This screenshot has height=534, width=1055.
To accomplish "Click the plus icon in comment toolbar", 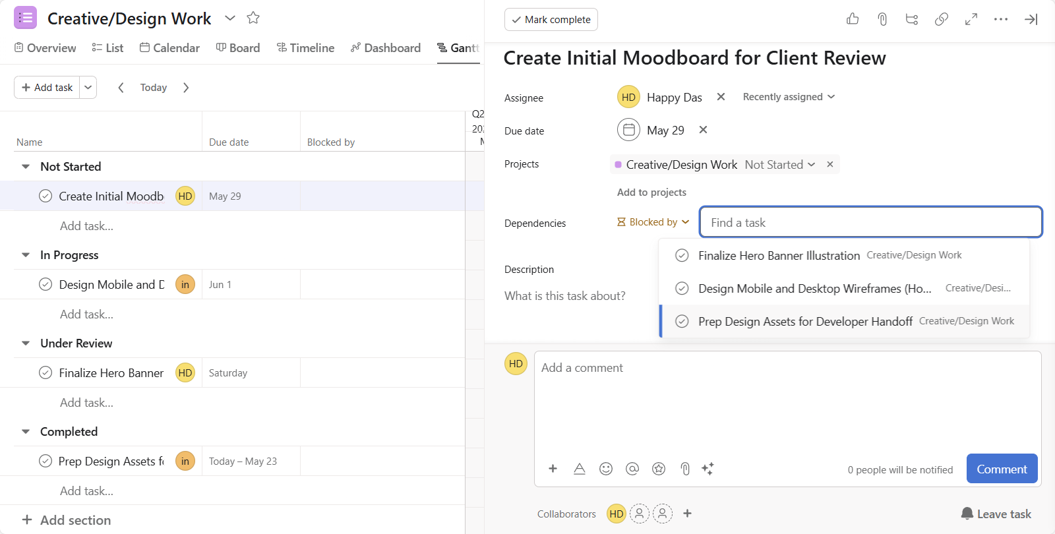I will click(x=553, y=469).
